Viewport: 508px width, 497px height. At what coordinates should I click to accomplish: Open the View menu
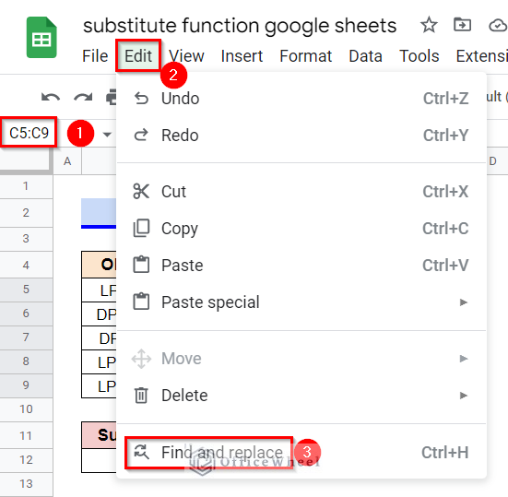click(186, 56)
